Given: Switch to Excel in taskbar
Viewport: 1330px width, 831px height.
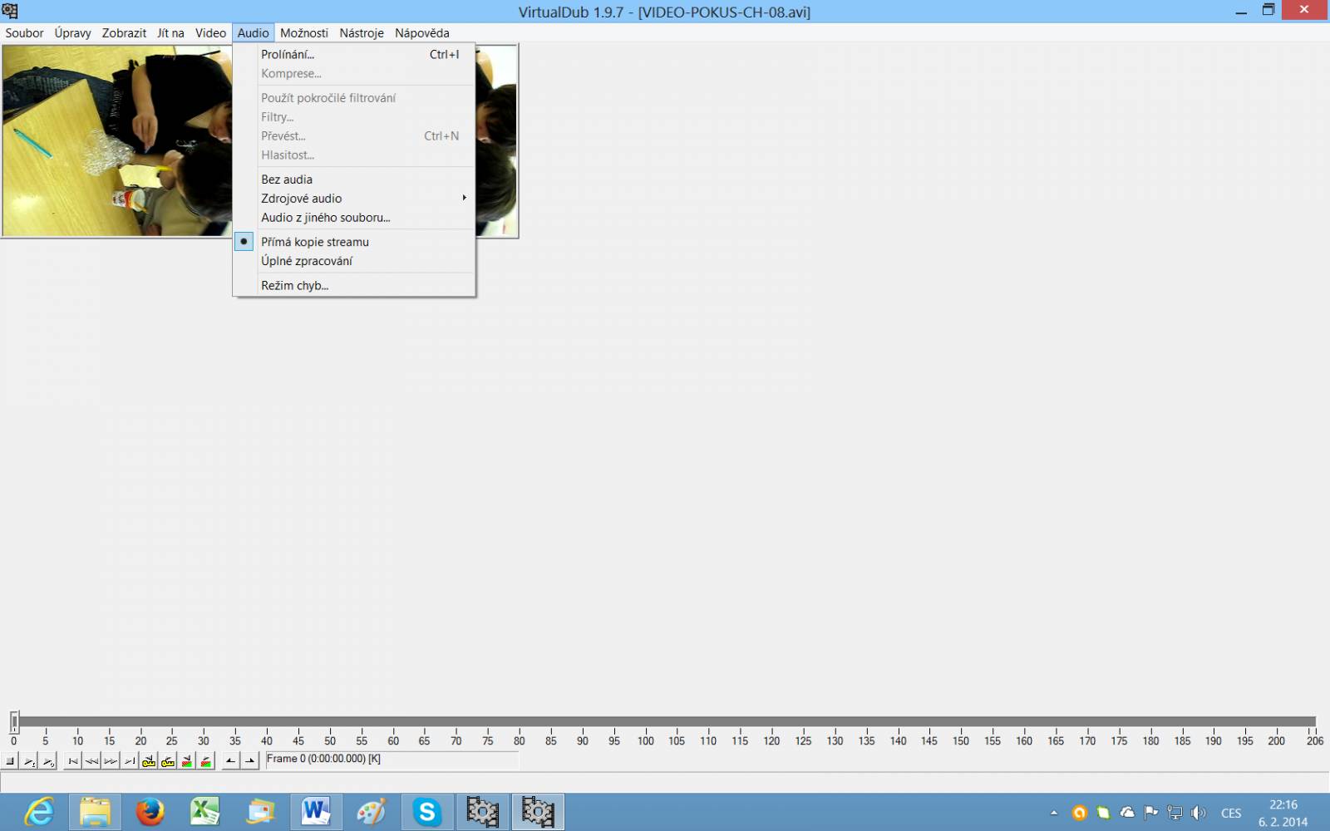Looking at the screenshot, I should point(205,812).
